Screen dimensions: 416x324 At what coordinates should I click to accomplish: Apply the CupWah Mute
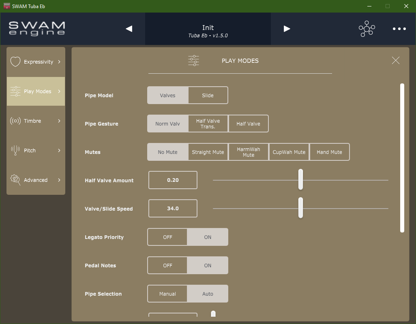[289, 151]
